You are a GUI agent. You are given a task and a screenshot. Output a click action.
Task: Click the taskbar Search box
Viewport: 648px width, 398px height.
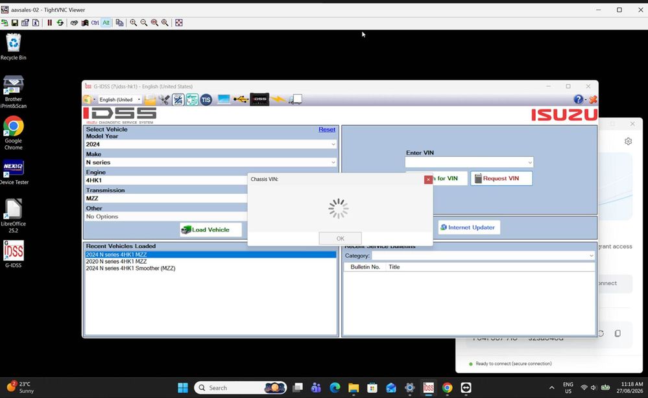pos(241,388)
